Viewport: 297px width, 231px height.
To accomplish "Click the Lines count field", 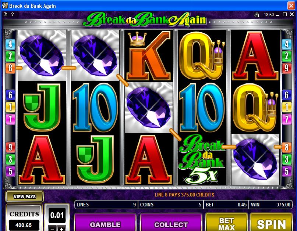I will point(106,205).
